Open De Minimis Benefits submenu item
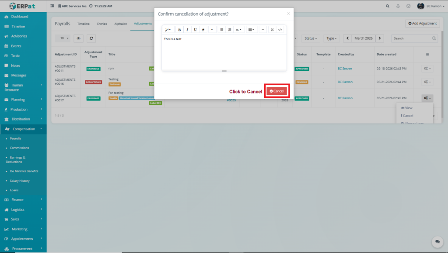 [x=24, y=171]
